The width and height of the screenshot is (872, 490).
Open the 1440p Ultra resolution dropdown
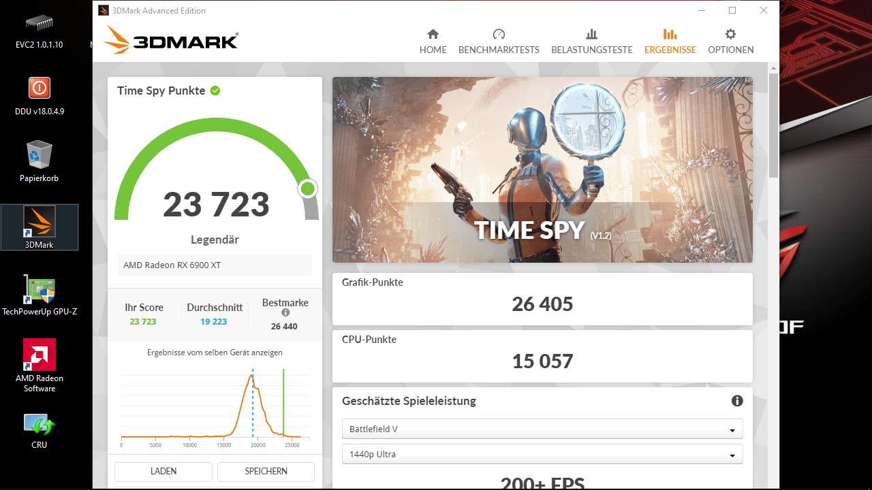tap(542, 454)
